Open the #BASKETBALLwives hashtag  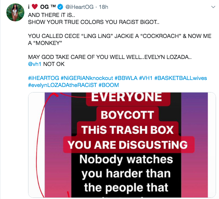pos(181,78)
